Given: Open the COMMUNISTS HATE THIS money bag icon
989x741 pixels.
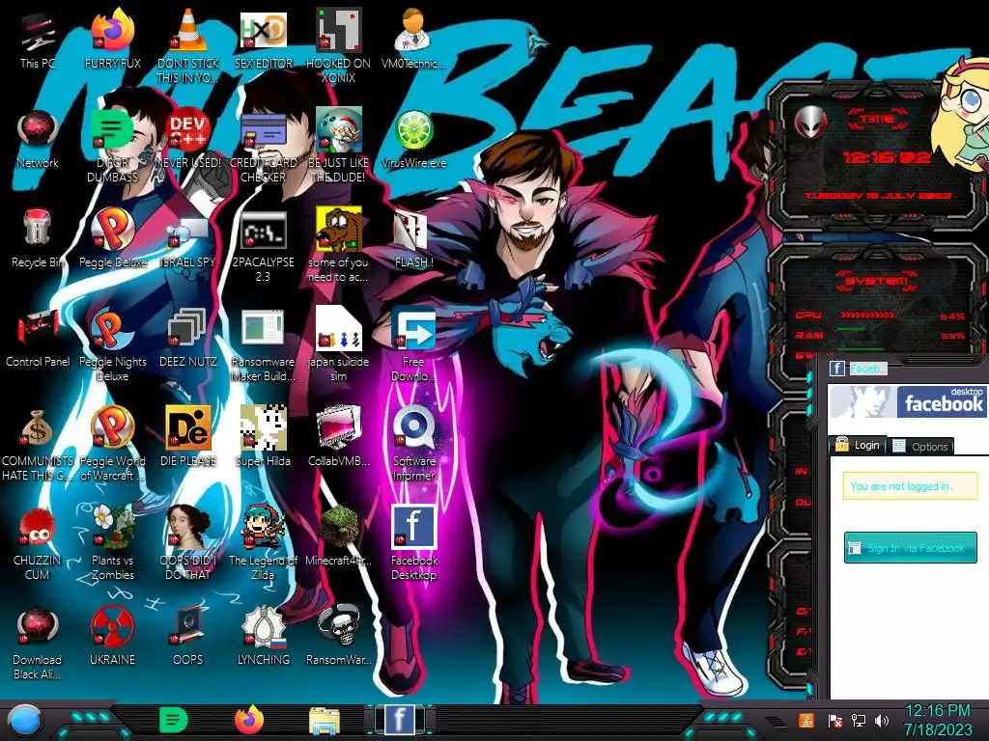Looking at the screenshot, I should [x=37, y=428].
